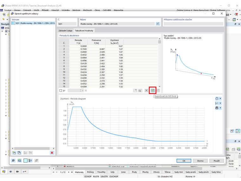Click the Excel export icon in materials table toolbar

pyautogui.click(x=228, y=149)
